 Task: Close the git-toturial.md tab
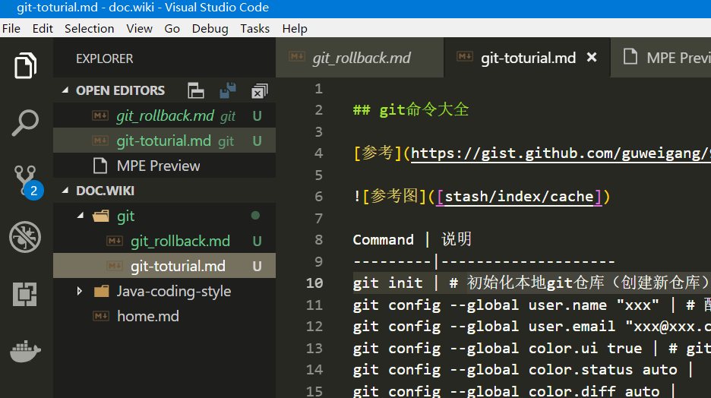[592, 58]
